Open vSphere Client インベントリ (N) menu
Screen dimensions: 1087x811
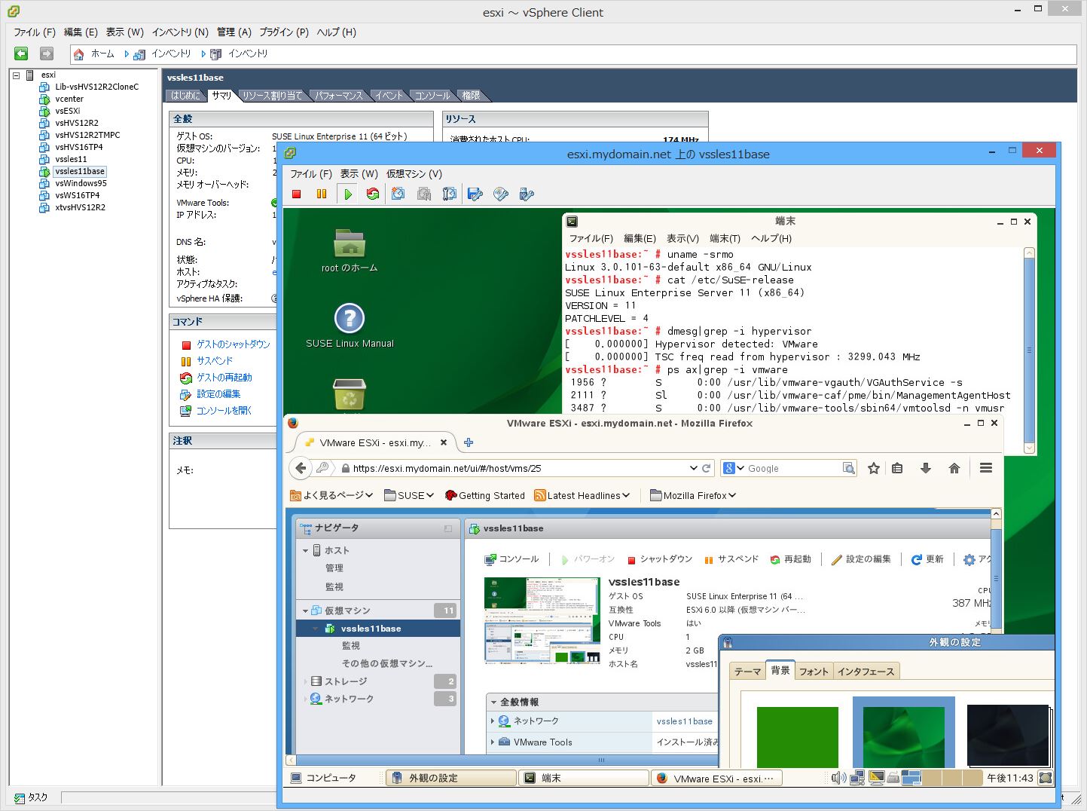pyautogui.click(x=180, y=32)
